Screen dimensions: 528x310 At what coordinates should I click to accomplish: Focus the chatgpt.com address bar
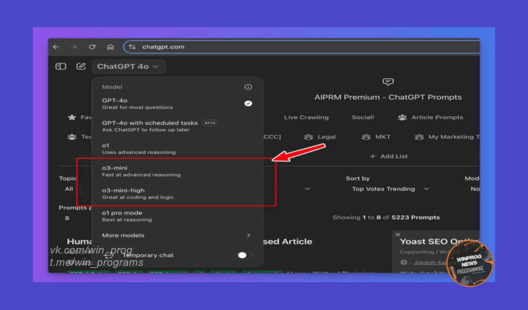pos(301,47)
